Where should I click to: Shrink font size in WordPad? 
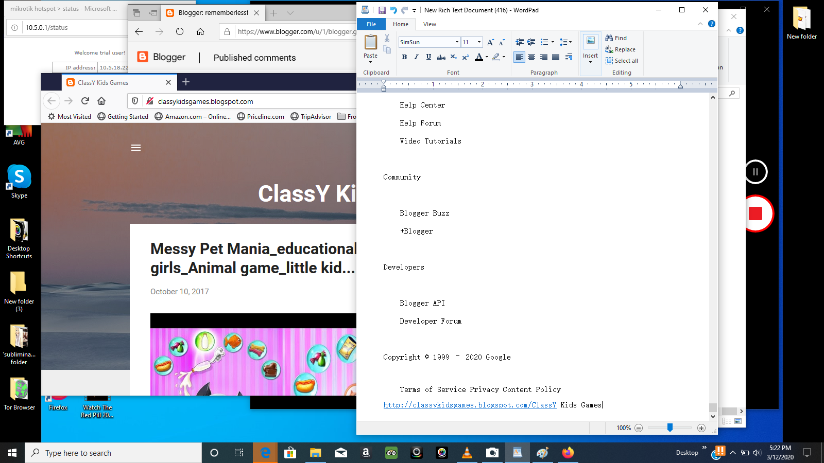(502, 42)
